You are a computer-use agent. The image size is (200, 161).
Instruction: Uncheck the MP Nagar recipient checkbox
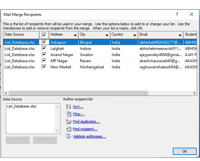point(44,61)
